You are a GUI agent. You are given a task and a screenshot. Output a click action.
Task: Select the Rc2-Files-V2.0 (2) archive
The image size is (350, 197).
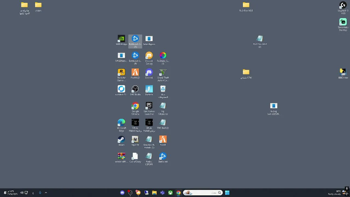coord(260,41)
